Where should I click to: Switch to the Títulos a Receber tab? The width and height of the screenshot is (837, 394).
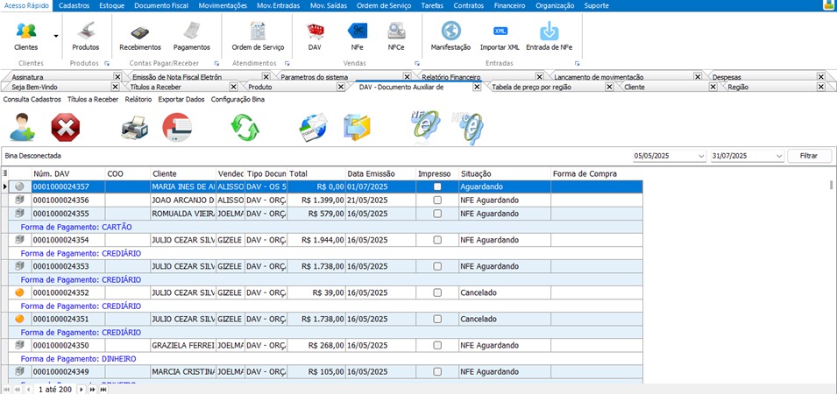click(x=155, y=88)
